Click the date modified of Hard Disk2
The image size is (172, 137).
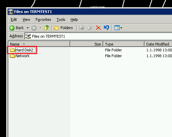159,50
